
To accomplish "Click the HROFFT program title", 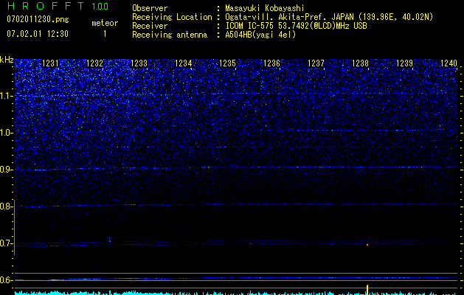I will point(46,6).
